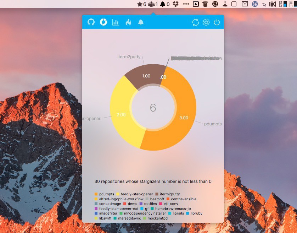Click the total count 6 in donut center
The height and width of the screenshot is (233, 297).
tap(153, 108)
